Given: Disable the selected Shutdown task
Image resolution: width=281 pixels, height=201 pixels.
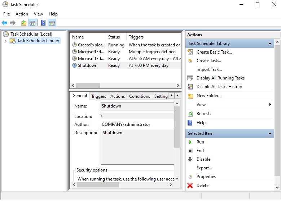Looking at the screenshot, I should click(x=203, y=159).
